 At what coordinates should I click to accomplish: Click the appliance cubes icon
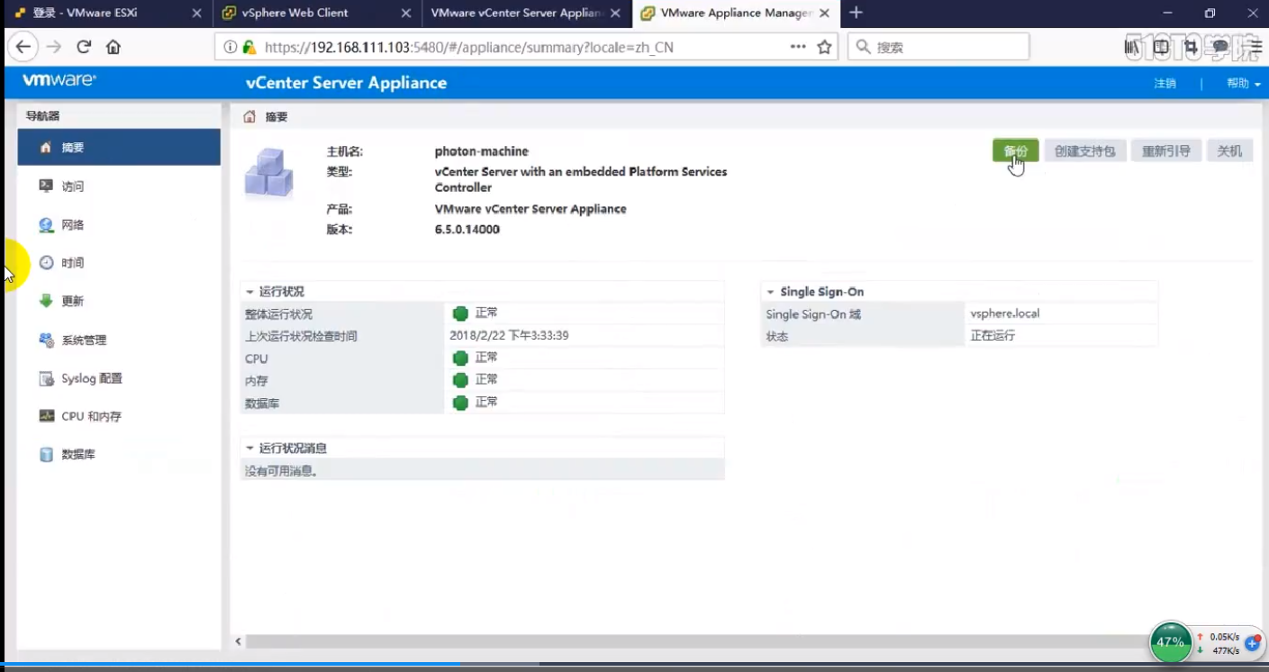coord(268,172)
